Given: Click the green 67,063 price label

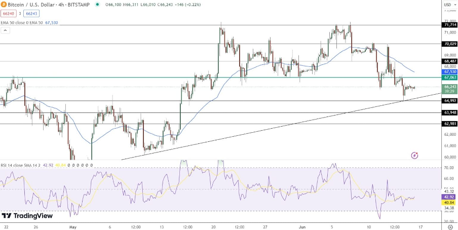Looking at the screenshot, I should click(450, 78).
